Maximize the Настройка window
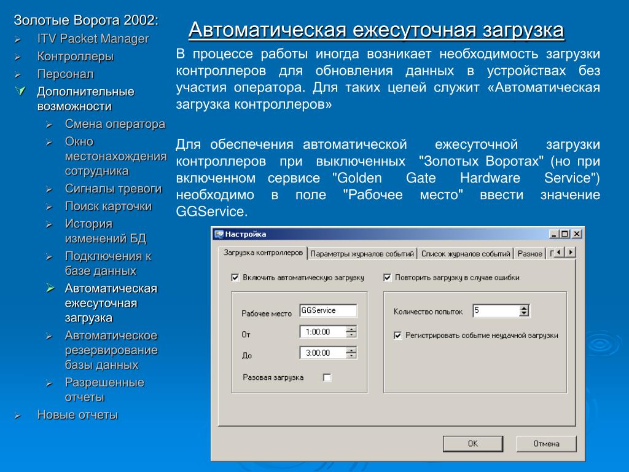 565,234
